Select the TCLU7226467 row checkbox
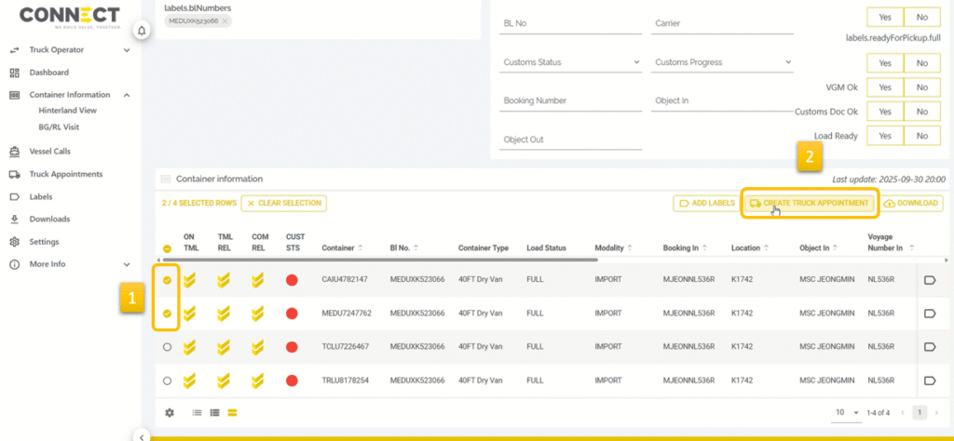Viewport: 954px width, 441px height. [x=168, y=347]
